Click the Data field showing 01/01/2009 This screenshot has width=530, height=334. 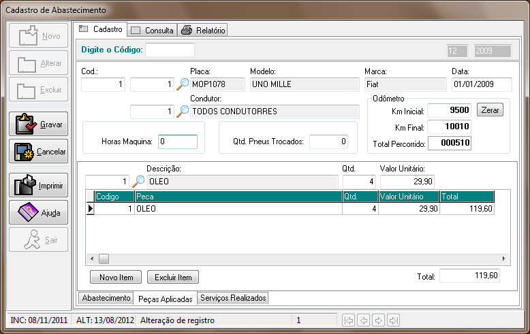481,84
